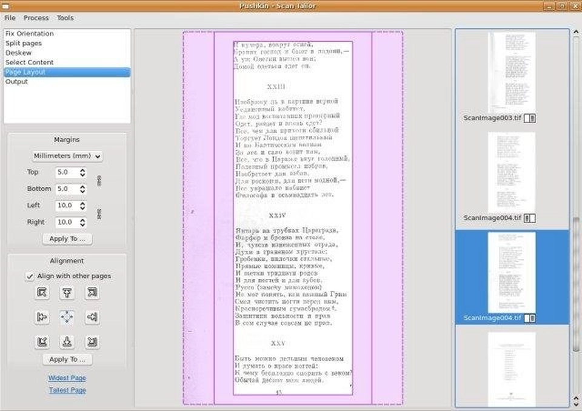Select bottom-right alignment icon
Image resolution: width=582 pixels, height=411 pixels.
(x=92, y=341)
